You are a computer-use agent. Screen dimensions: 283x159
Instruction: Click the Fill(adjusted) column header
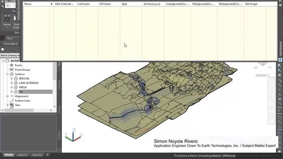click(x=204, y=4)
